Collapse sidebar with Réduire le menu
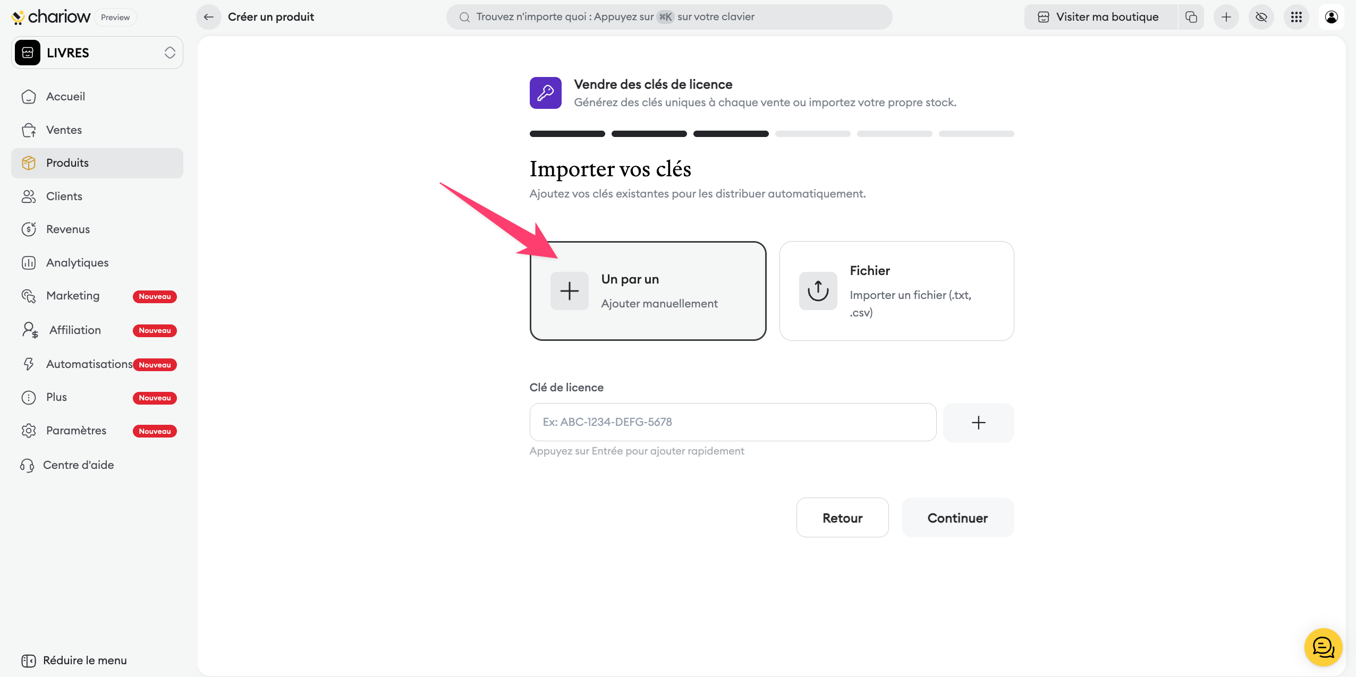The width and height of the screenshot is (1356, 677). click(x=74, y=660)
